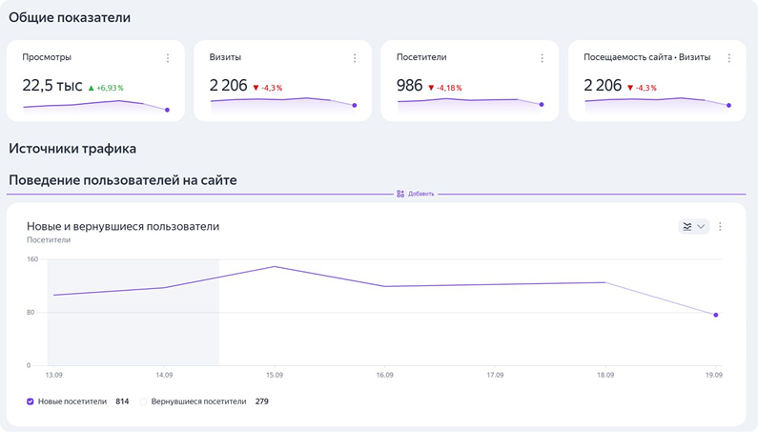Click the green growth arrow on Просмотры
The width and height of the screenshot is (758, 432).
(x=92, y=88)
